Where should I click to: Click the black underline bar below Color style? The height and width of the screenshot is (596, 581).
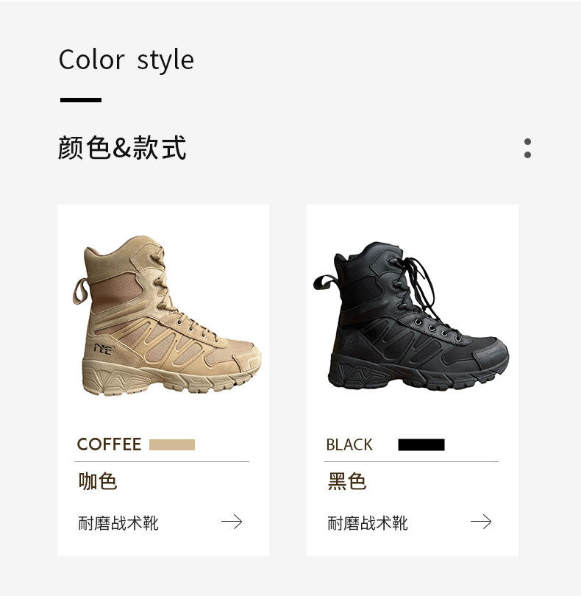(x=81, y=100)
